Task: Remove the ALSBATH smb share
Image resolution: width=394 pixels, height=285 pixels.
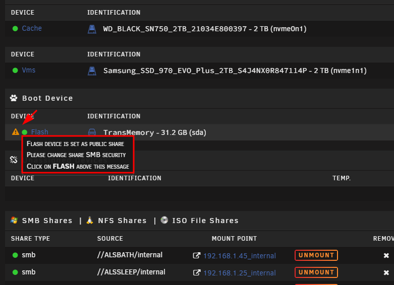Action: (386, 255)
